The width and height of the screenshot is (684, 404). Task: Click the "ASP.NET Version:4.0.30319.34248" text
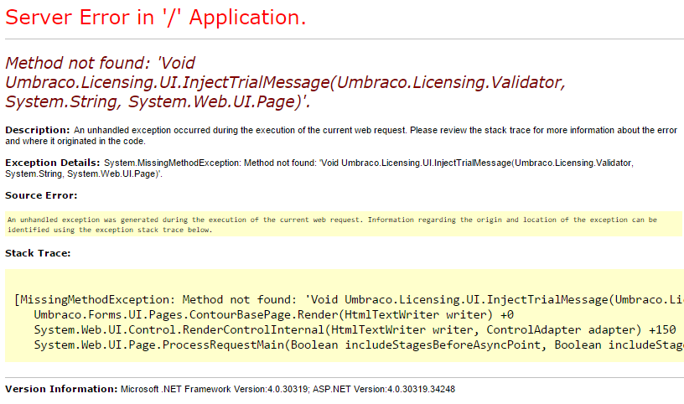pos(384,389)
